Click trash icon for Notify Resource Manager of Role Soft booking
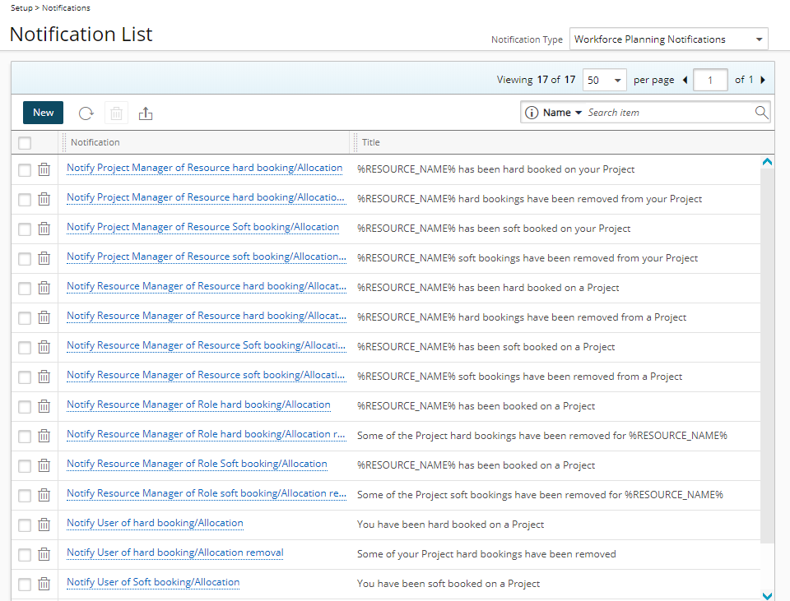The width and height of the screenshot is (790, 601). 44,465
